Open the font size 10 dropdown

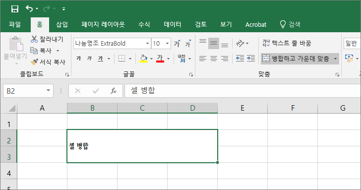click(168, 43)
